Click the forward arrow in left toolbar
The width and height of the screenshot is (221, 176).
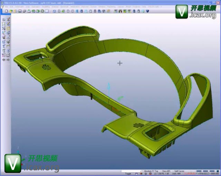pos(8,60)
